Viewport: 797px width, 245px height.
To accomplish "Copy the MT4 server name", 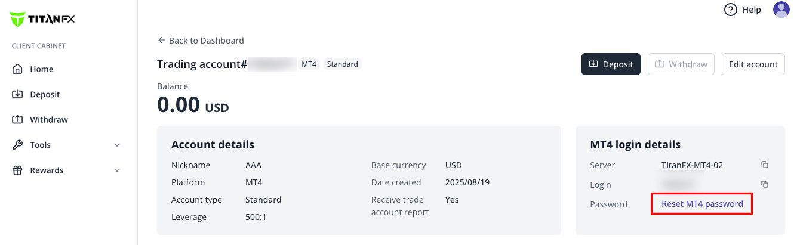I will tap(765, 165).
